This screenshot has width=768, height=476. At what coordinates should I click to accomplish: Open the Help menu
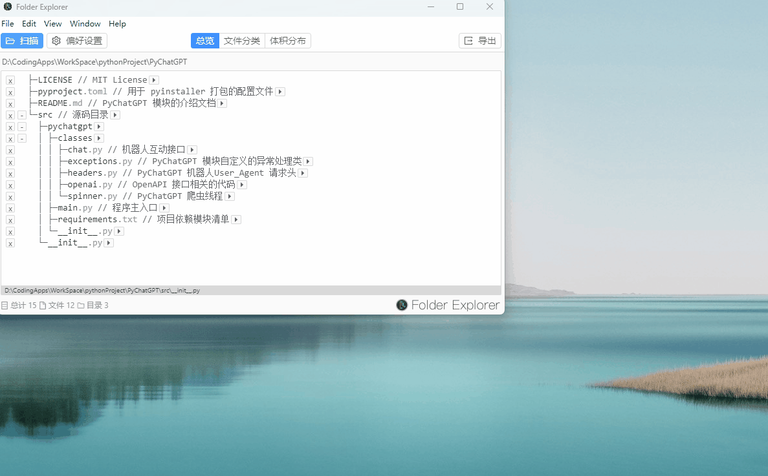click(x=117, y=23)
